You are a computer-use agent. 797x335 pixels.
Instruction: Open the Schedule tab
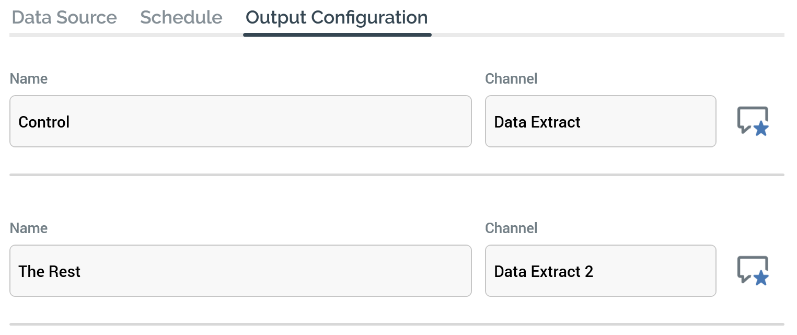(x=181, y=17)
